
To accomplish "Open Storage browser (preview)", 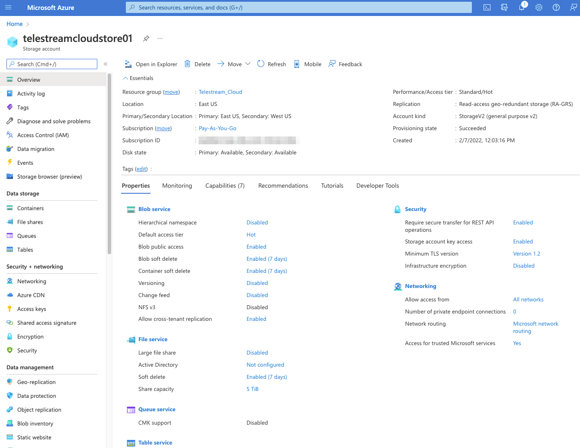I will [x=53, y=176].
